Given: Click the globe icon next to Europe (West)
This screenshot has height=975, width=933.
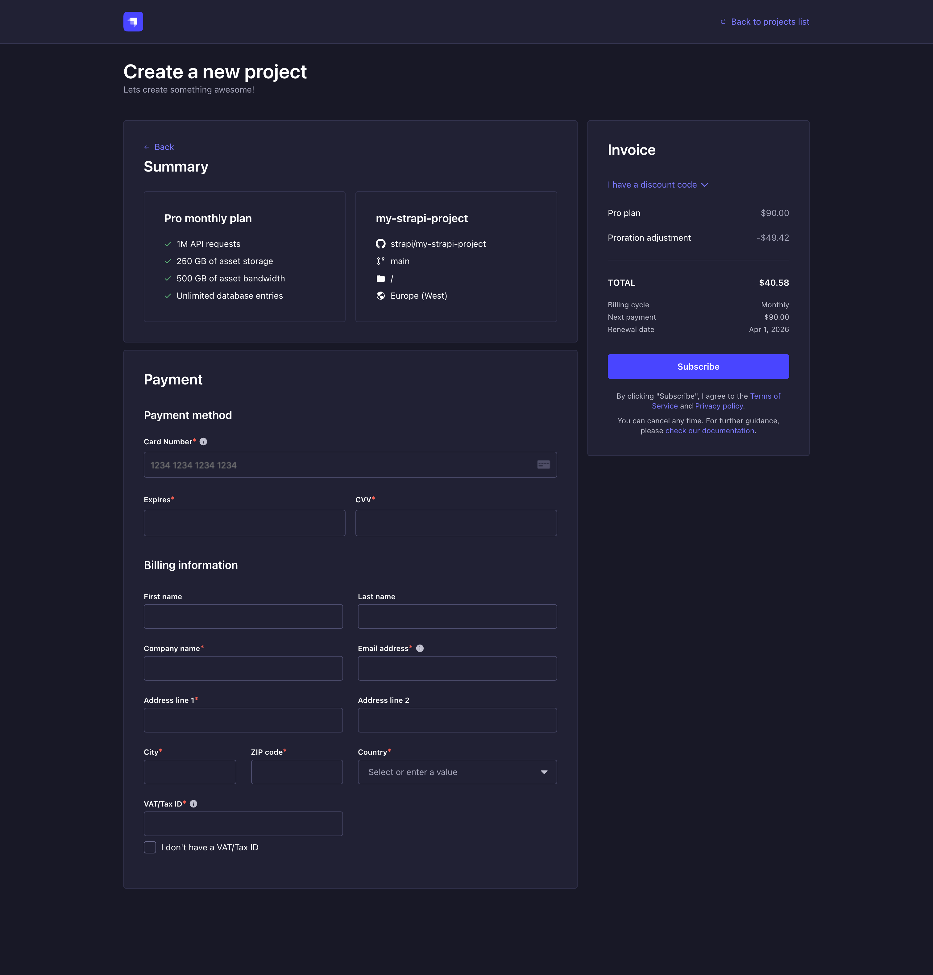Looking at the screenshot, I should coord(381,296).
